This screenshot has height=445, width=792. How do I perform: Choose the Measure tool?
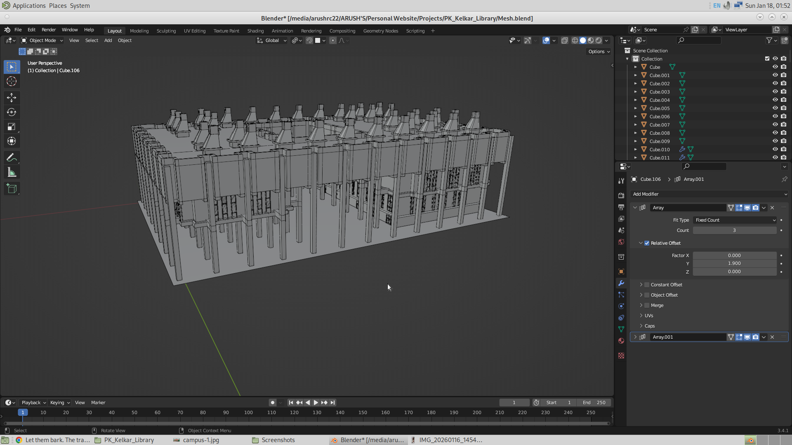pos(12,173)
